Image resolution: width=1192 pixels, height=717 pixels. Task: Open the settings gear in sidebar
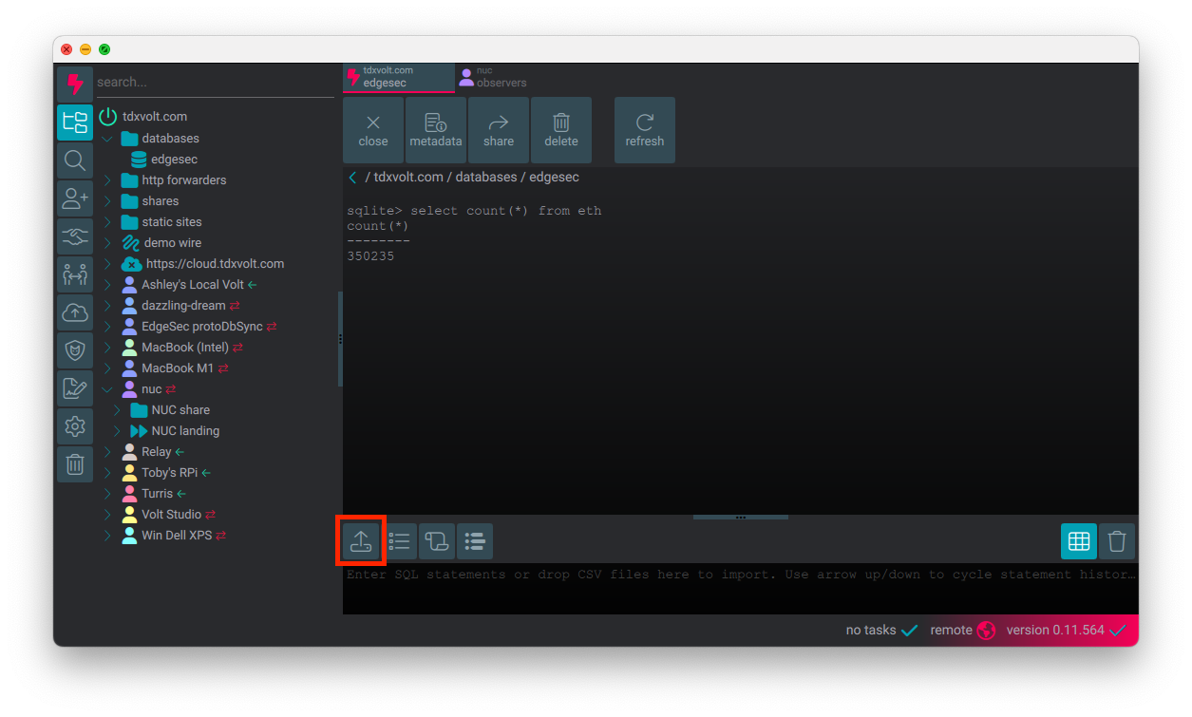75,426
